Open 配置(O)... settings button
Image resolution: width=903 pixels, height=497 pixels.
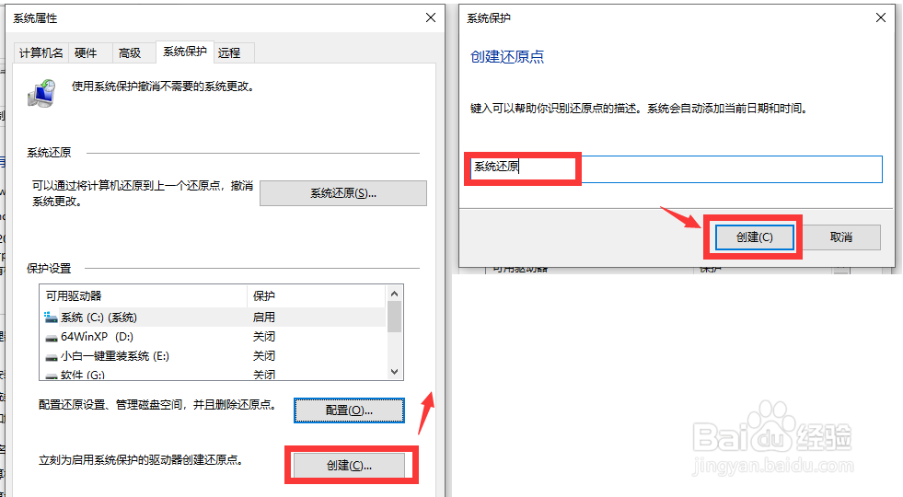[349, 410]
